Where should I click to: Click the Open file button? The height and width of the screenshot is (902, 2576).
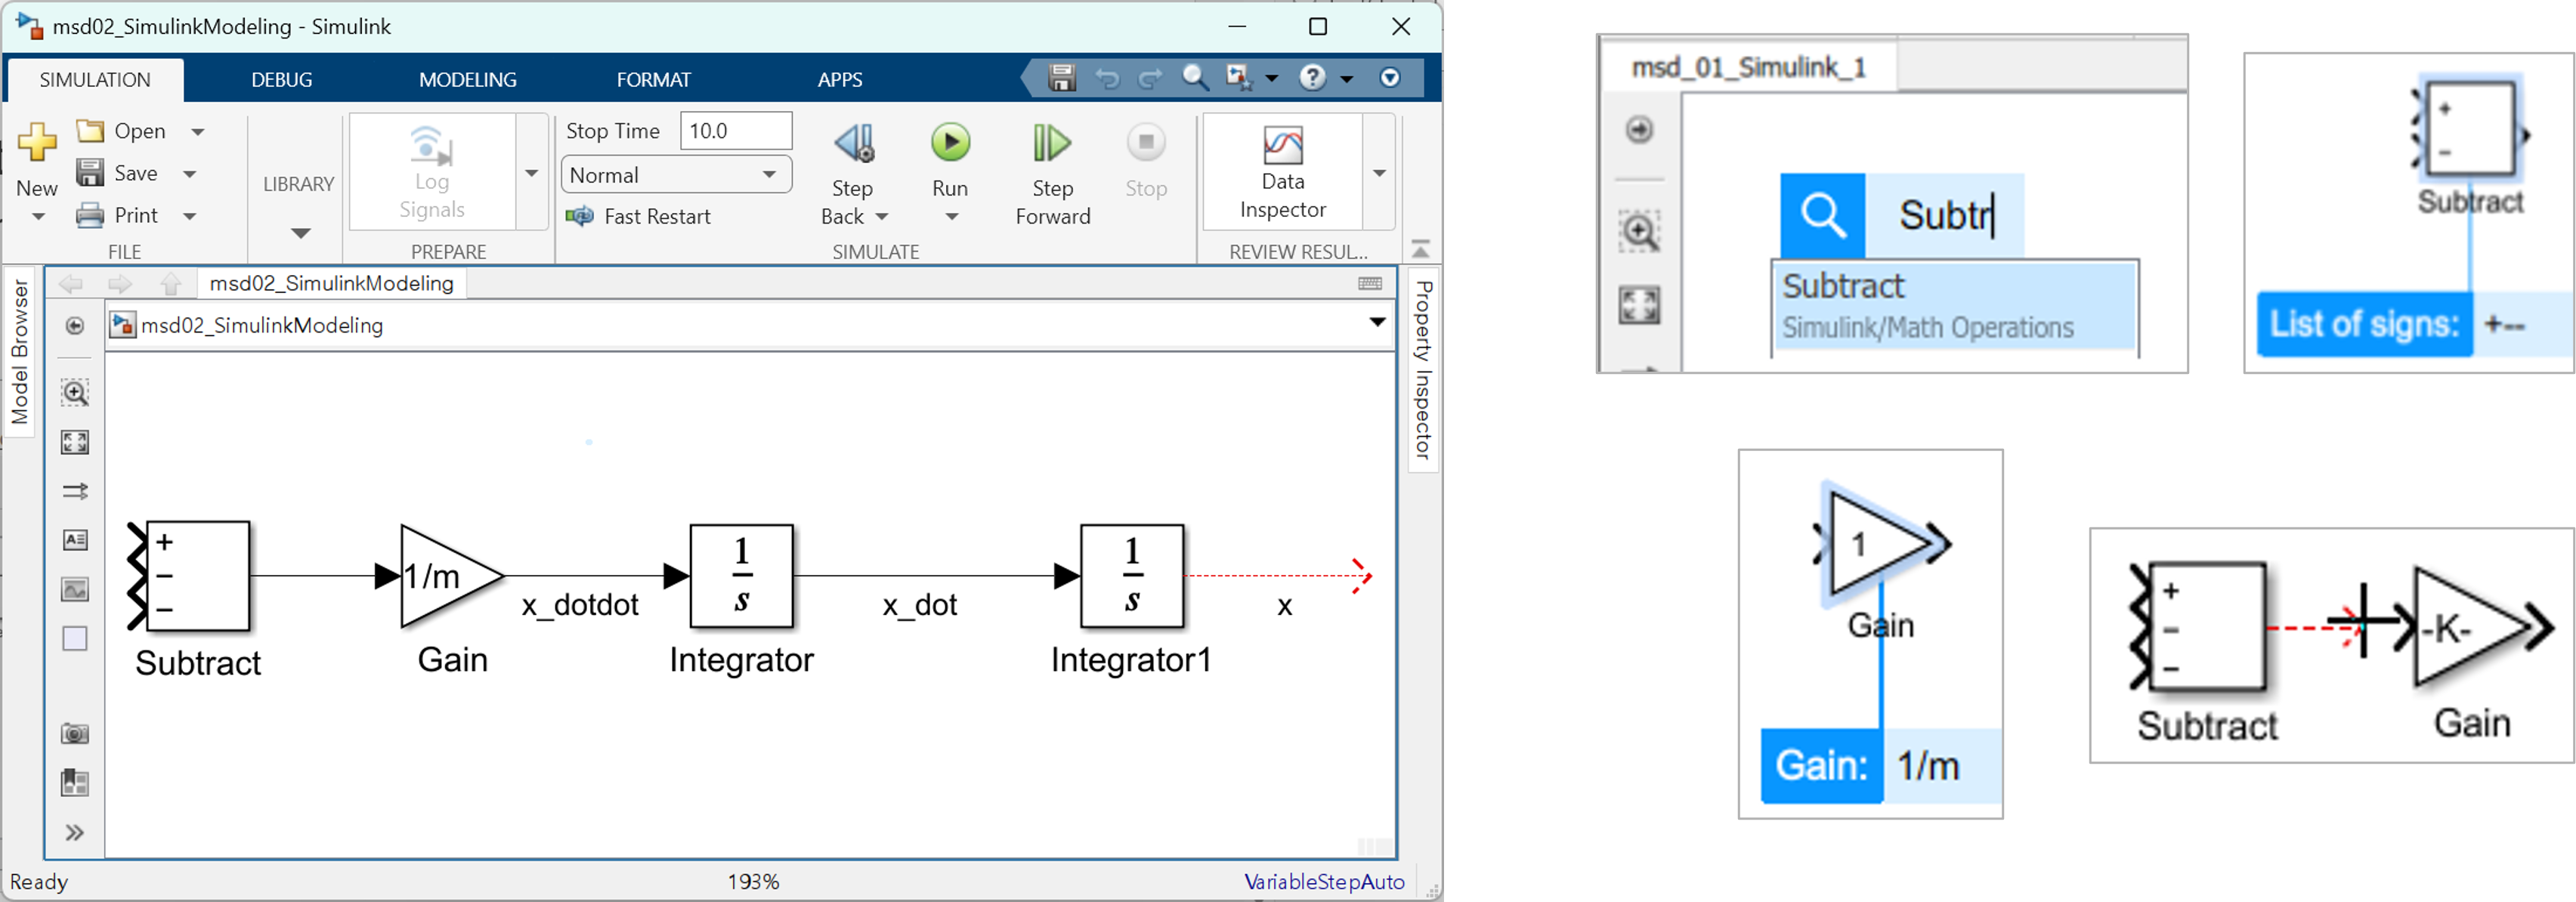tap(122, 131)
